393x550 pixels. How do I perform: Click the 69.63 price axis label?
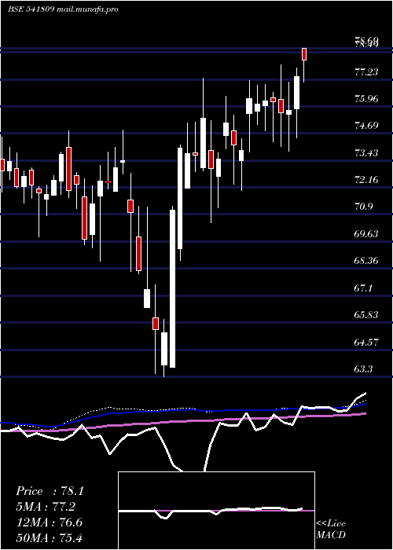click(367, 234)
